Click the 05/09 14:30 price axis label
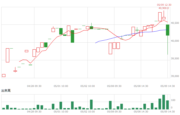180x115 pixels. click(x=167, y=86)
